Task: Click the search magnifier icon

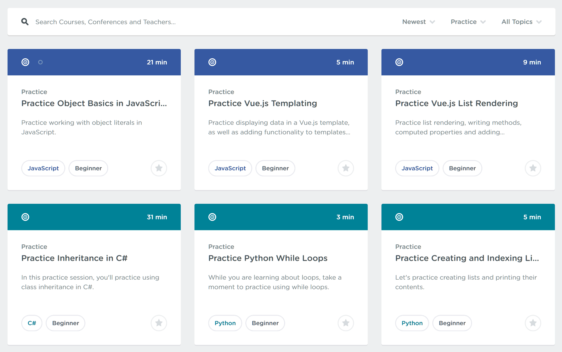Action: 25,22
